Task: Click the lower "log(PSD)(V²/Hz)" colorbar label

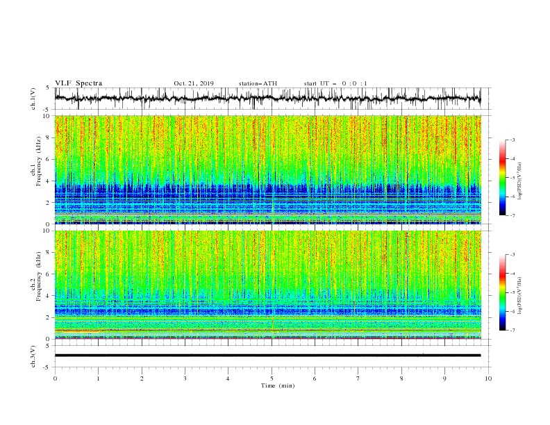Action: [520, 296]
